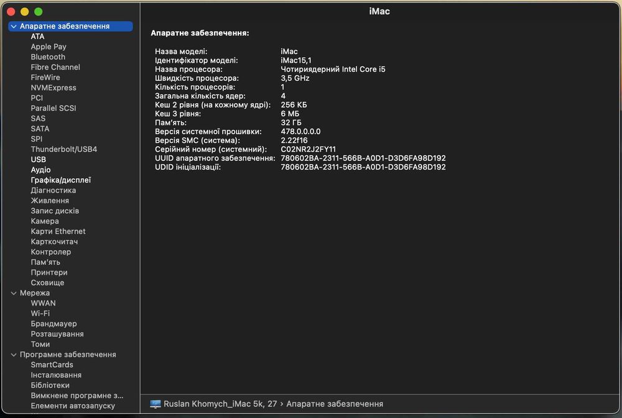
Task: Select Wi-Fi under Мережа
Action: click(x=40, y=313)
